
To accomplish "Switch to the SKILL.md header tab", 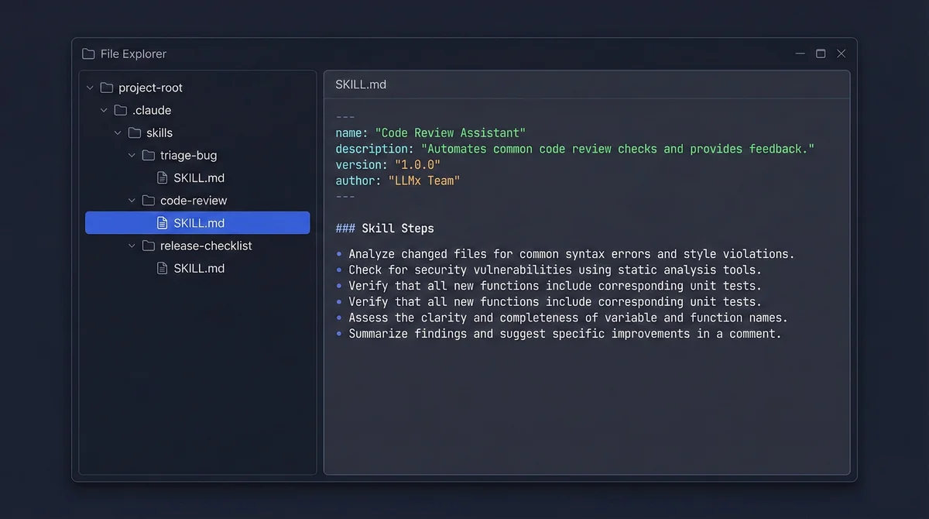I will [361, 84].
